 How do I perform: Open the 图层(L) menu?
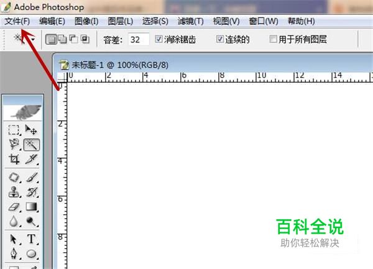pyautogui.click(x=121, y=21)
